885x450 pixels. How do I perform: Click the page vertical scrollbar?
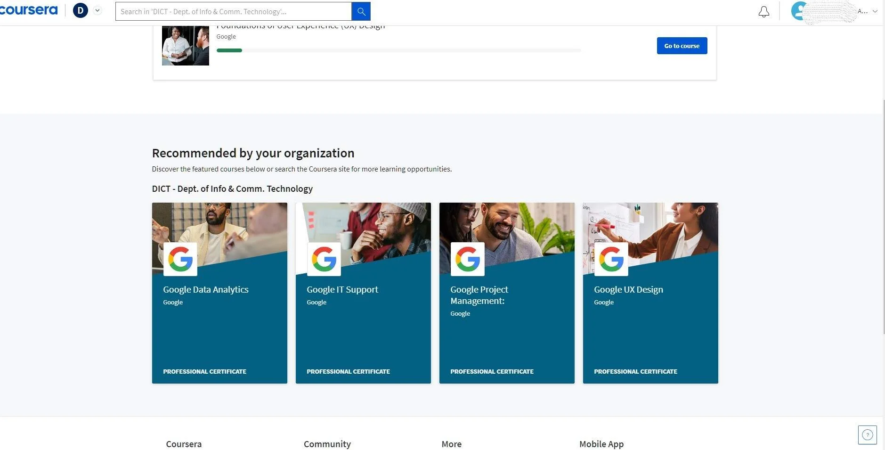883,217
